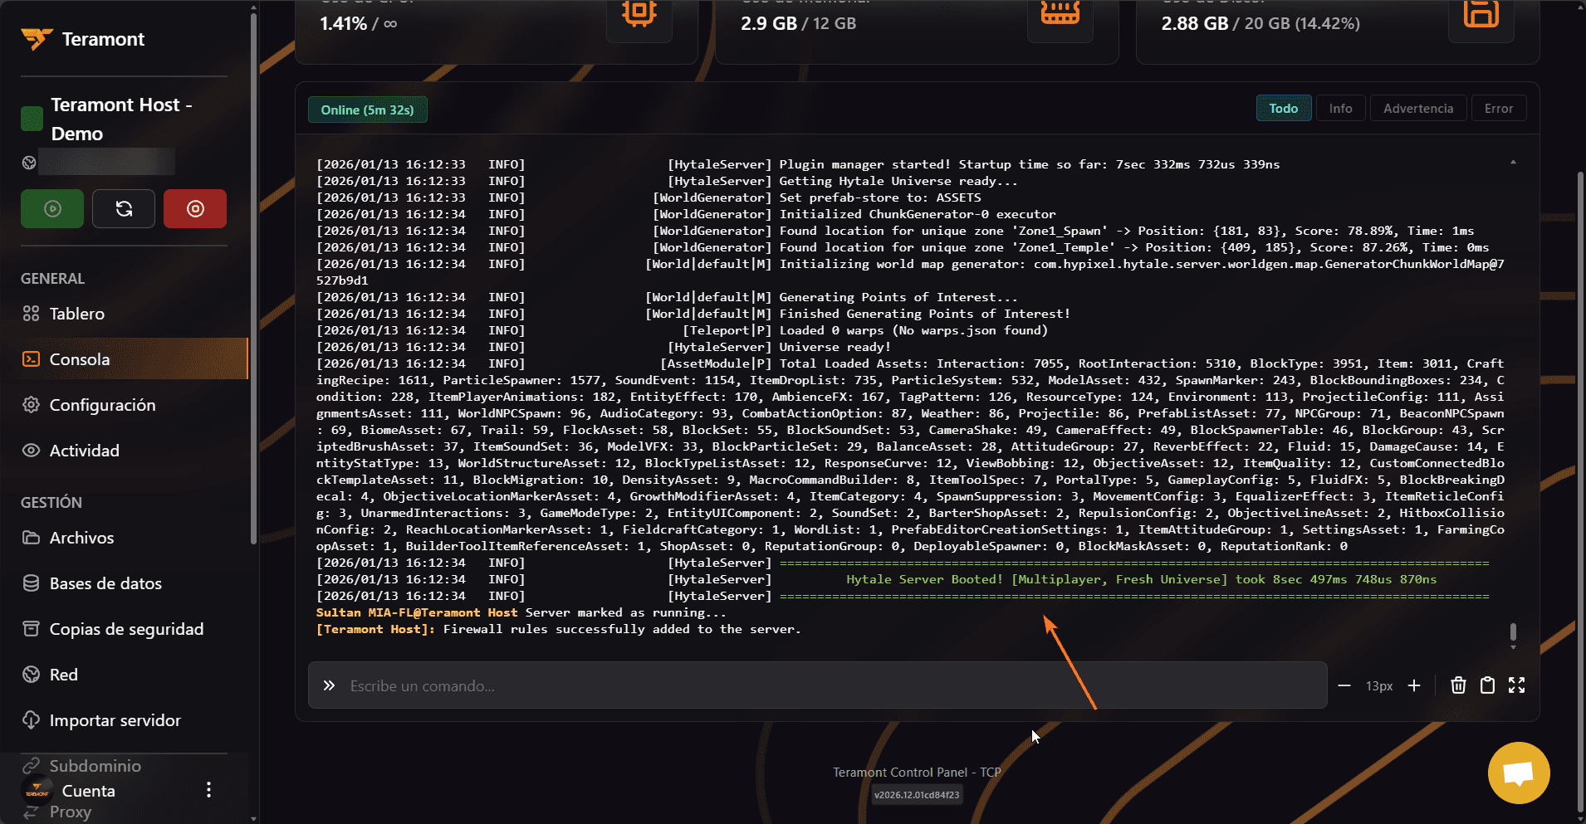Image resolution: width=1586 pixels, height=824 pixels.
Task: Click the Copias de seguridad archive icon
Action: click(x=31, y=629)
